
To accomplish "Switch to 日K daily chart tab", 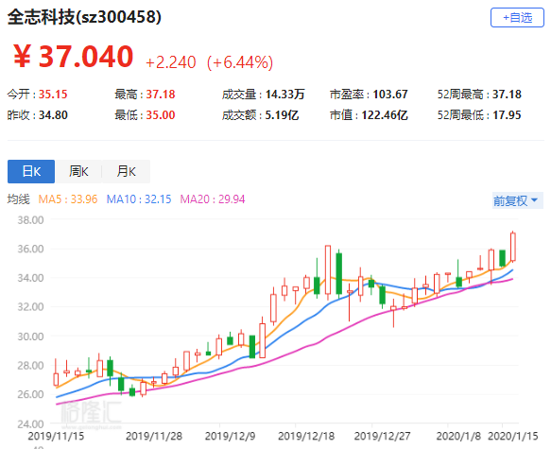I will tap(31, 171).
